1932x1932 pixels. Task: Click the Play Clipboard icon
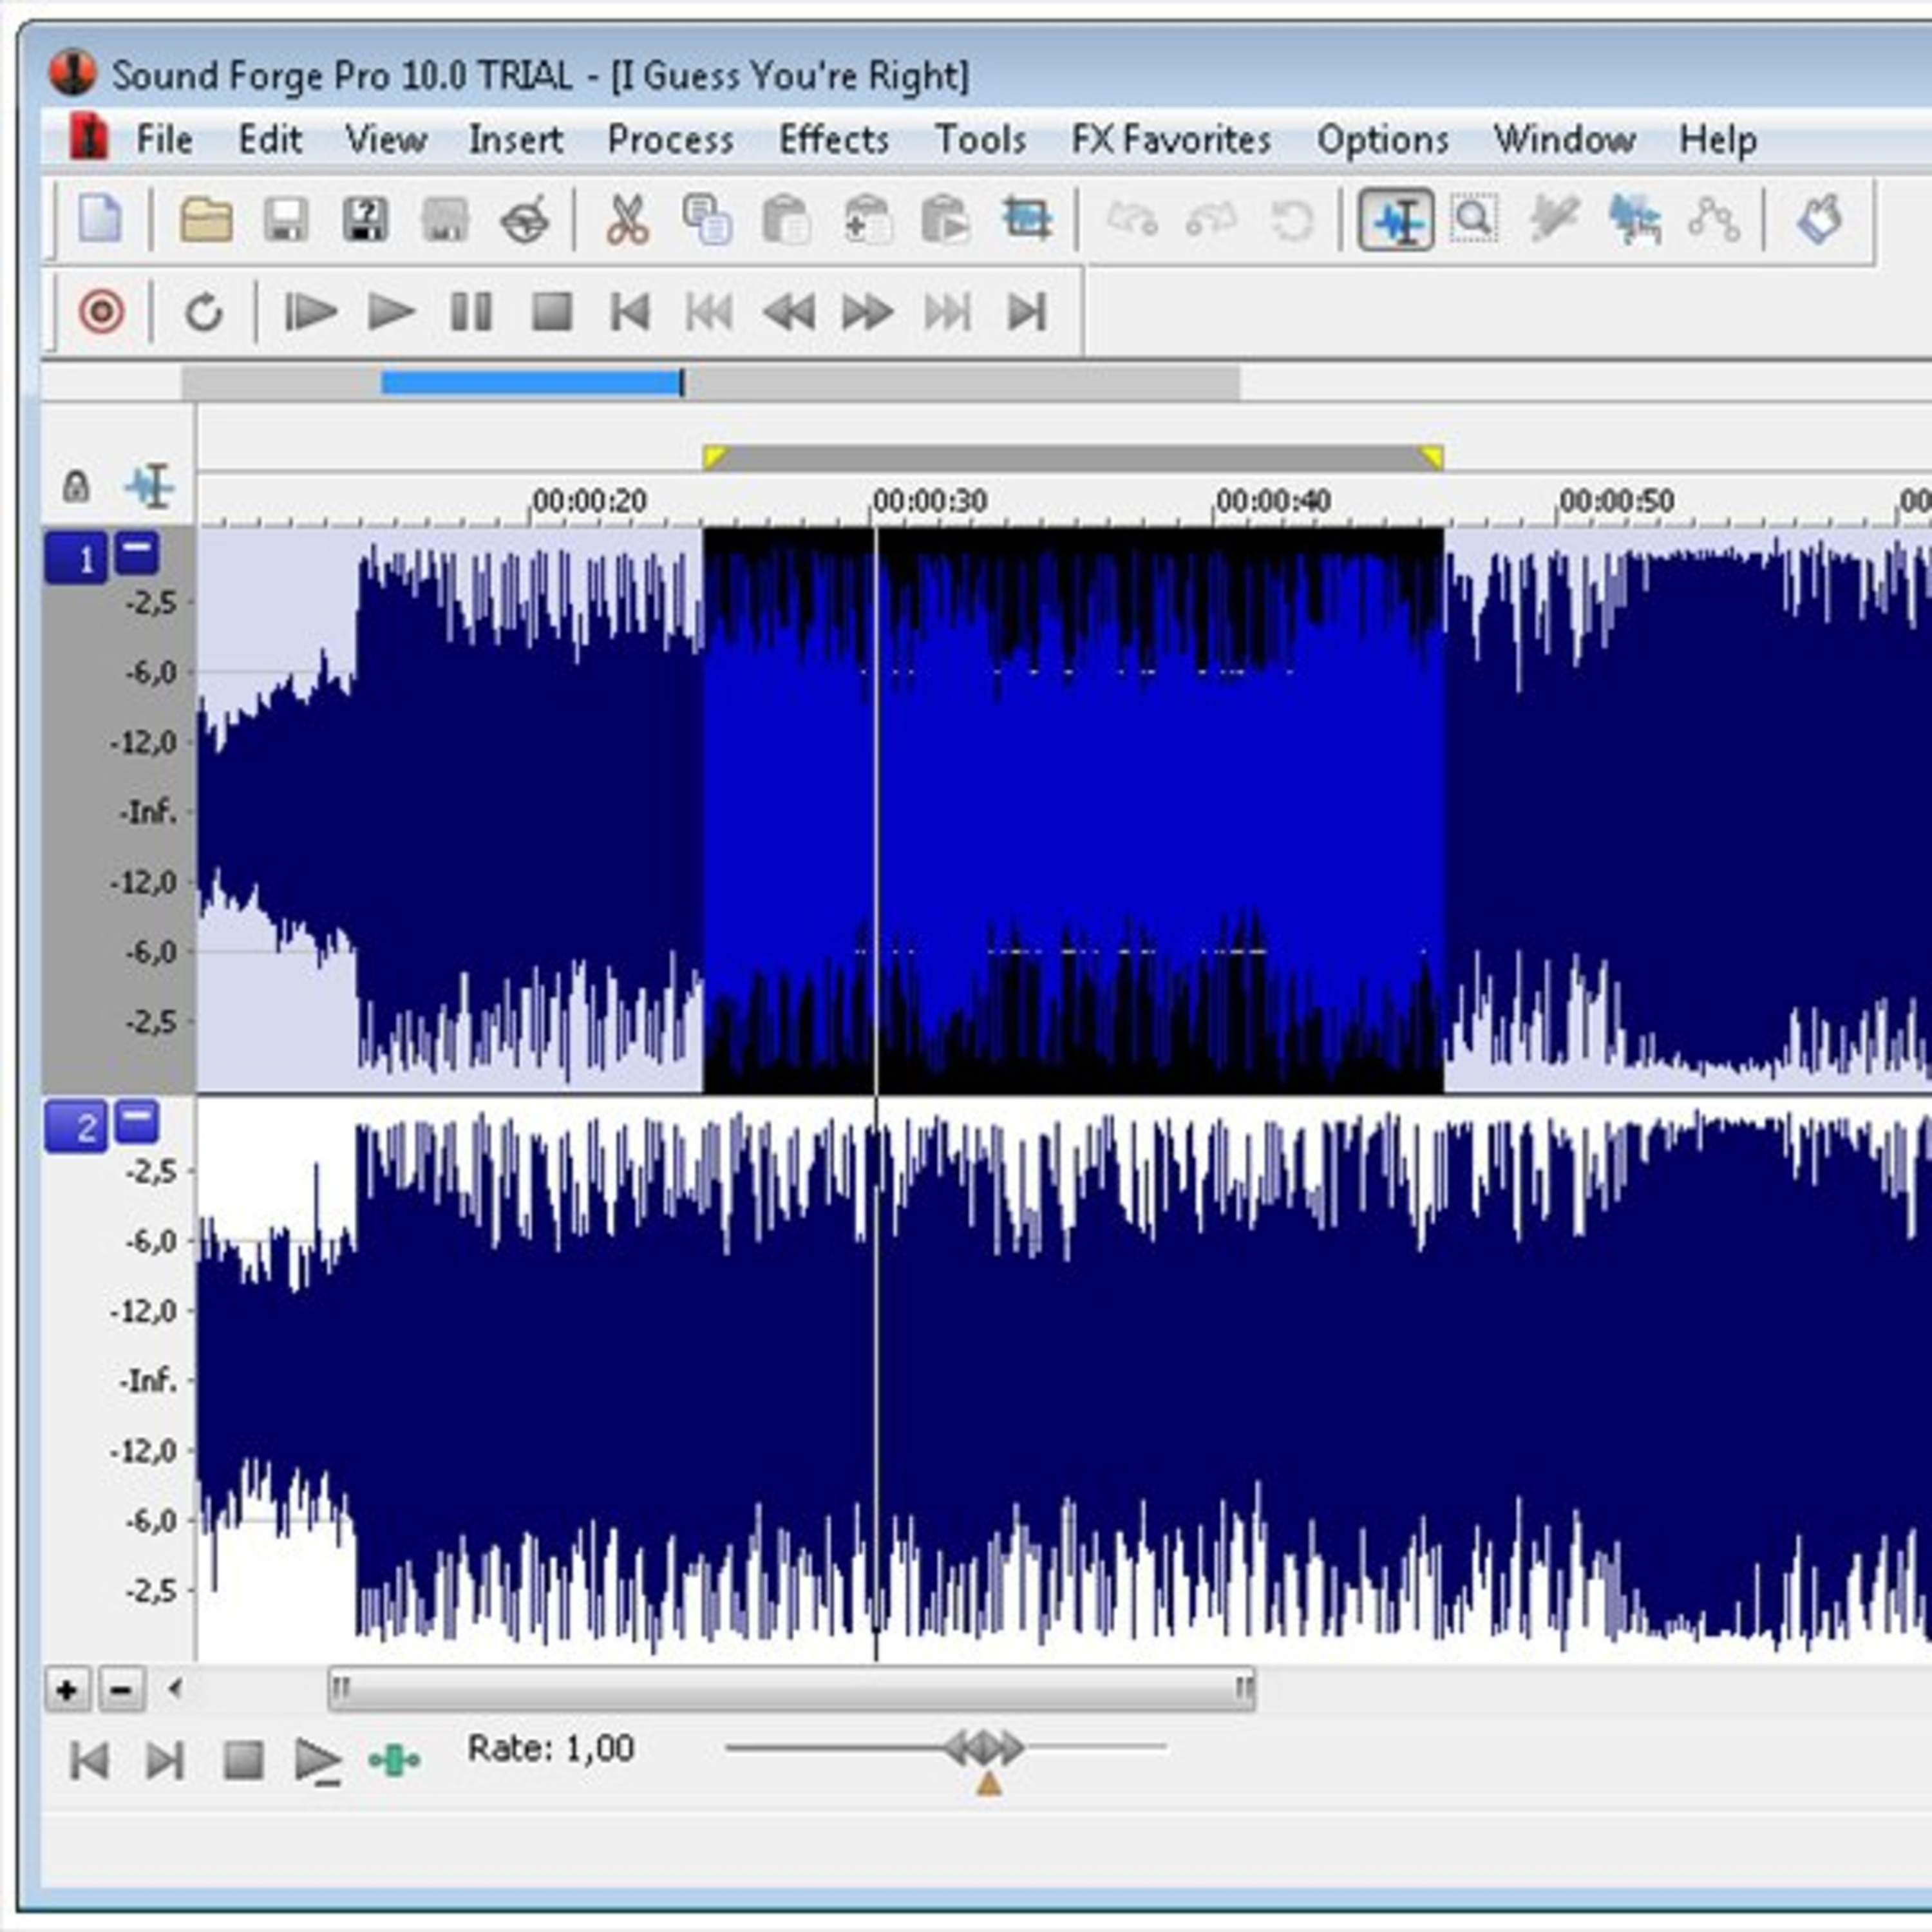[946, 219]
